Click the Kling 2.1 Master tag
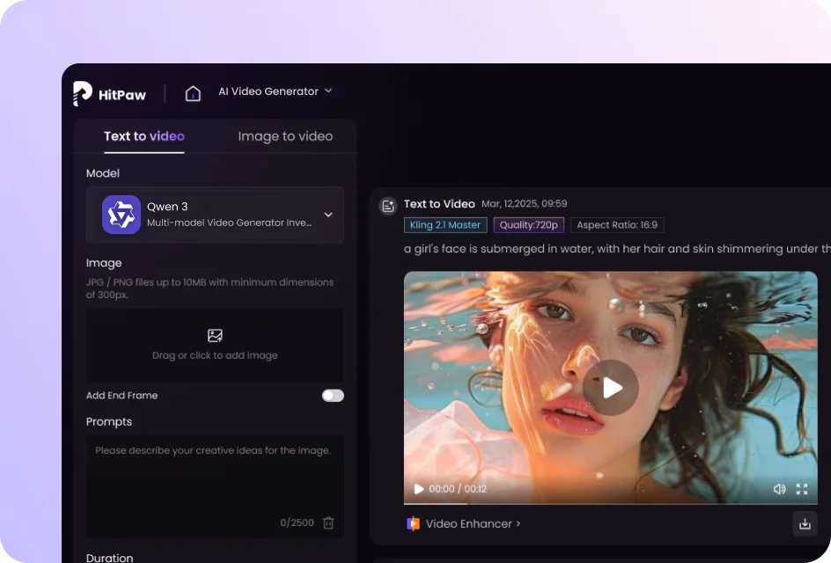The width and height of the screenshot is (831, 563). tap(445, 225)
